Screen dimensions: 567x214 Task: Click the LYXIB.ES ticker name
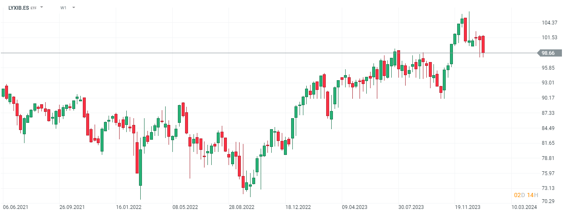[19, 8]
